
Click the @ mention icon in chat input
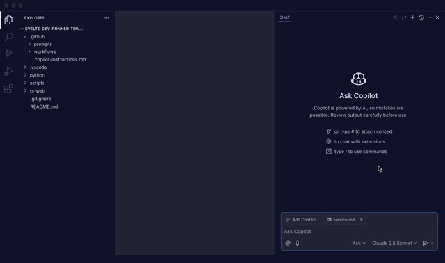click(x=288, y=243)
